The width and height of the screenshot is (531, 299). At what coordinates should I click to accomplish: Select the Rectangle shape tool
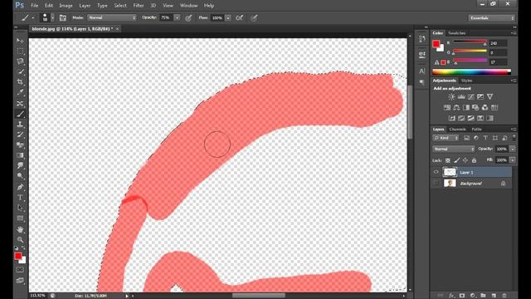point(20,218)
